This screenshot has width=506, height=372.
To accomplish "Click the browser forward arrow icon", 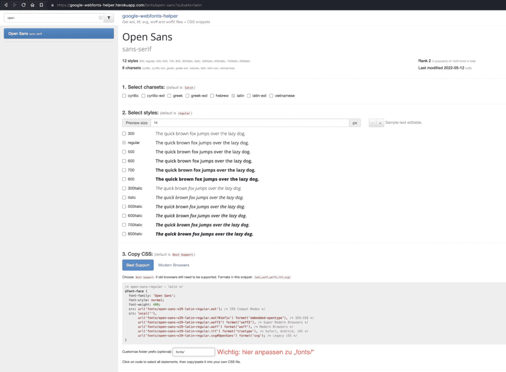I will [14, 5].
